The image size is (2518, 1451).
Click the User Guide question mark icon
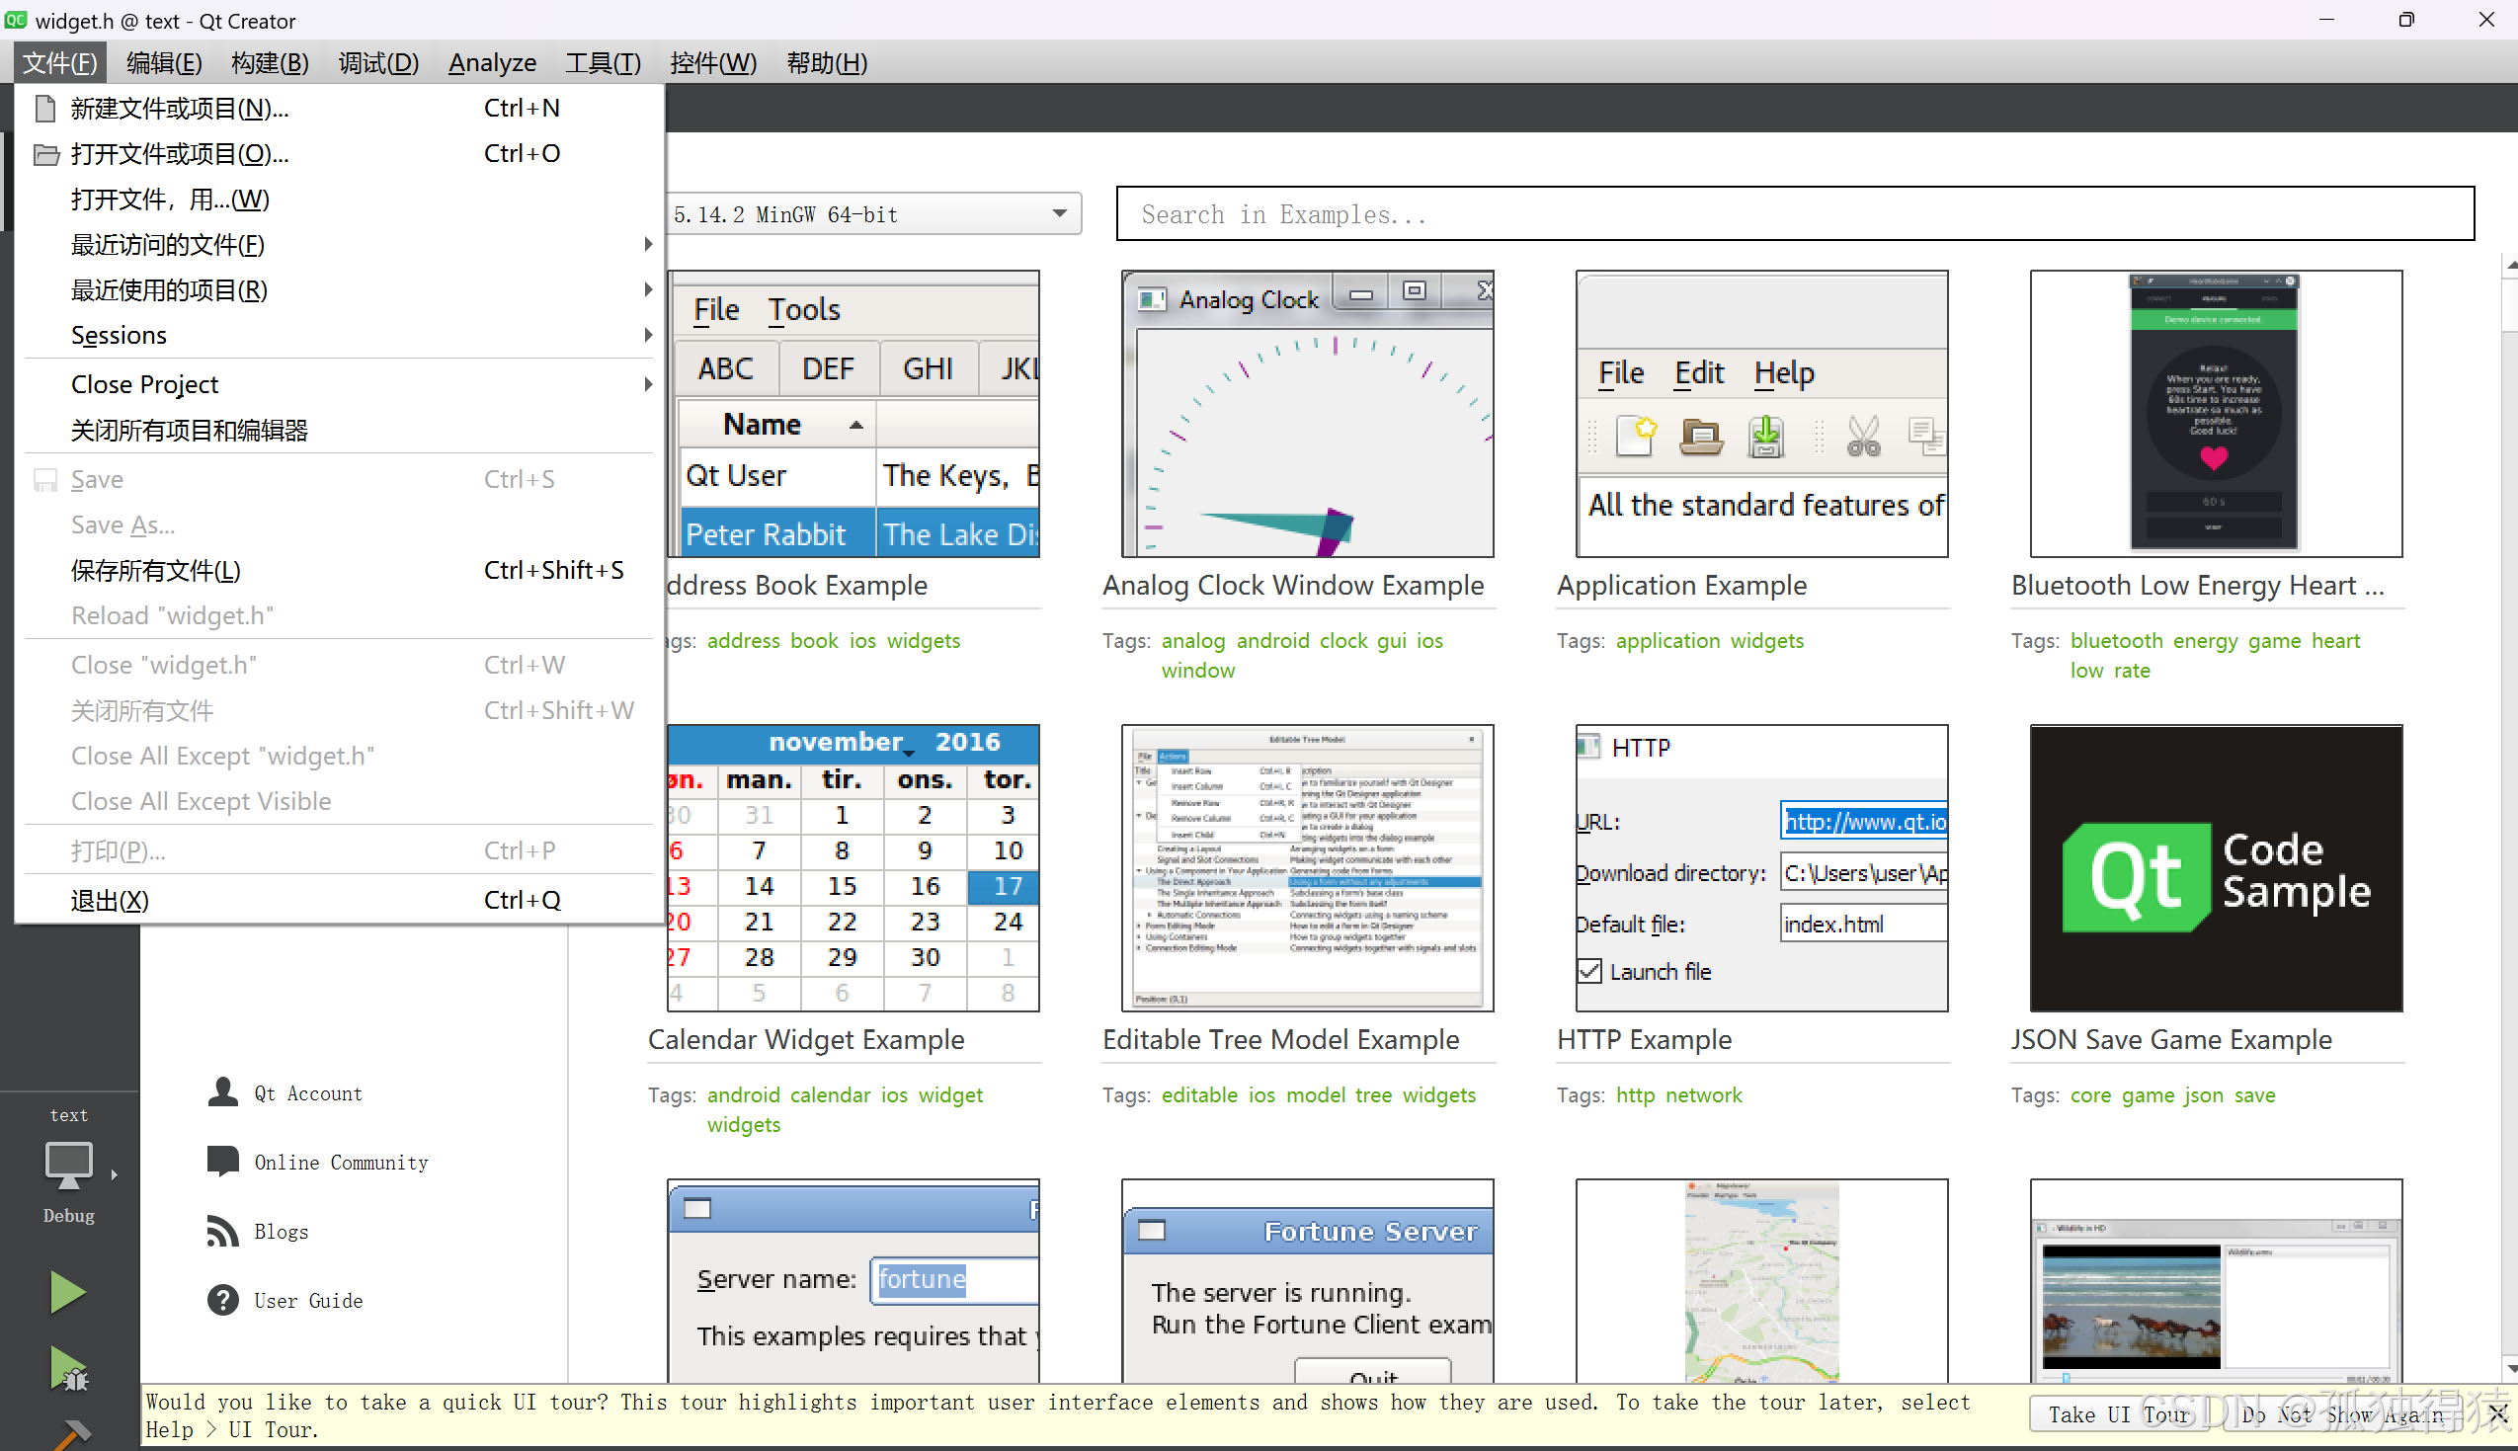(223, 1301)
